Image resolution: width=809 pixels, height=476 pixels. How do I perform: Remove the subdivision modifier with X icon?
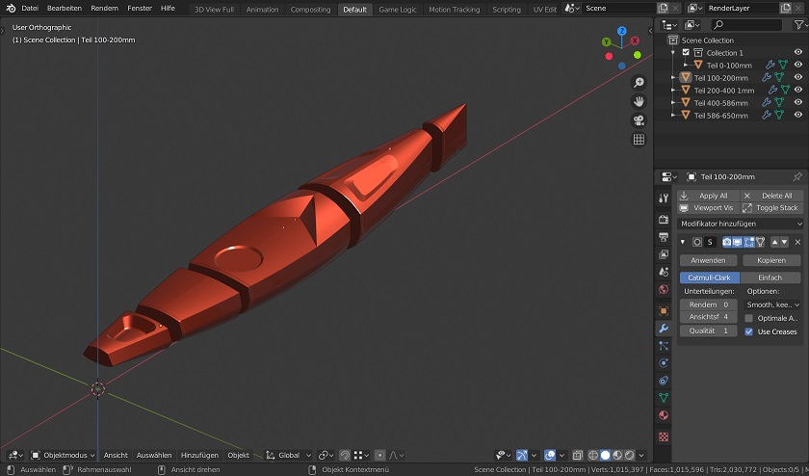[x=797, y=242]
